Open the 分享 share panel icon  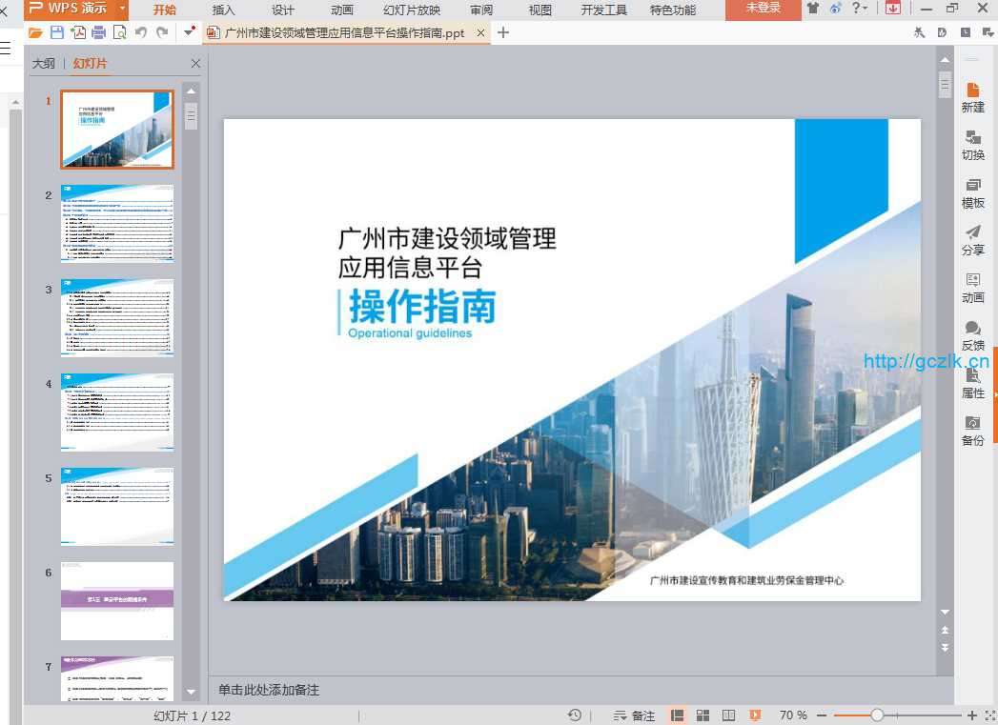click(x=972, y=239)
